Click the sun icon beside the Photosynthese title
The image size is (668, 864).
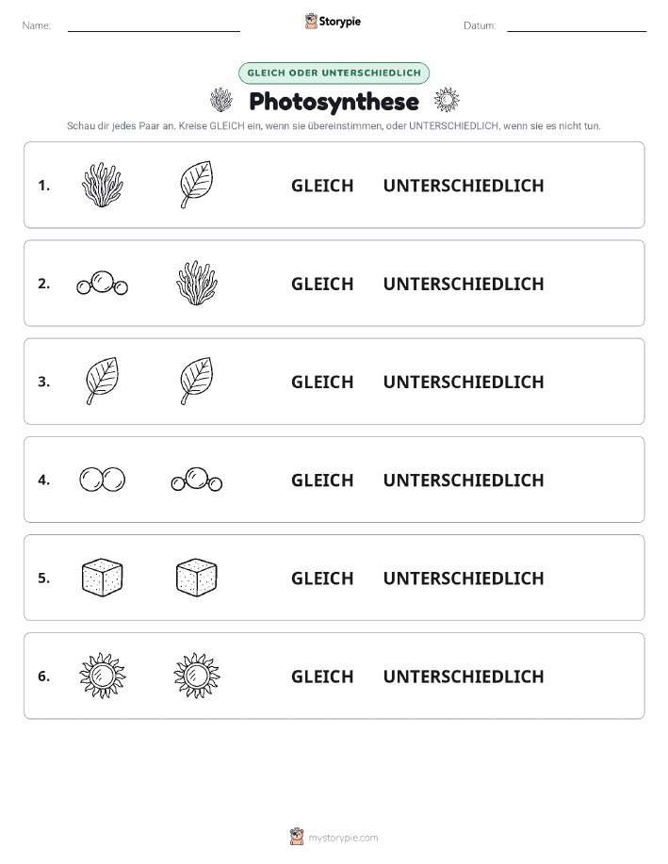point(447,100)
